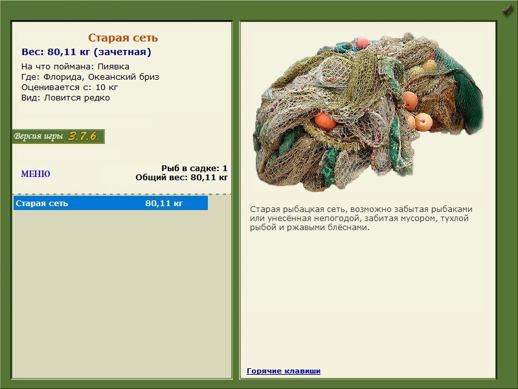Click the На что поймана: Пиявка line
Viewport: 518px width, 389px height.
75,67
